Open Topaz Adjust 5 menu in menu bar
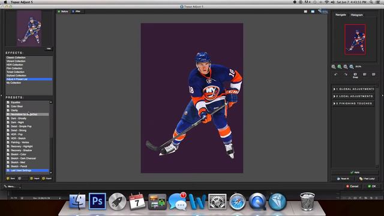The height and width of the screenshot is (216, 384). click(x=22, y=2)
